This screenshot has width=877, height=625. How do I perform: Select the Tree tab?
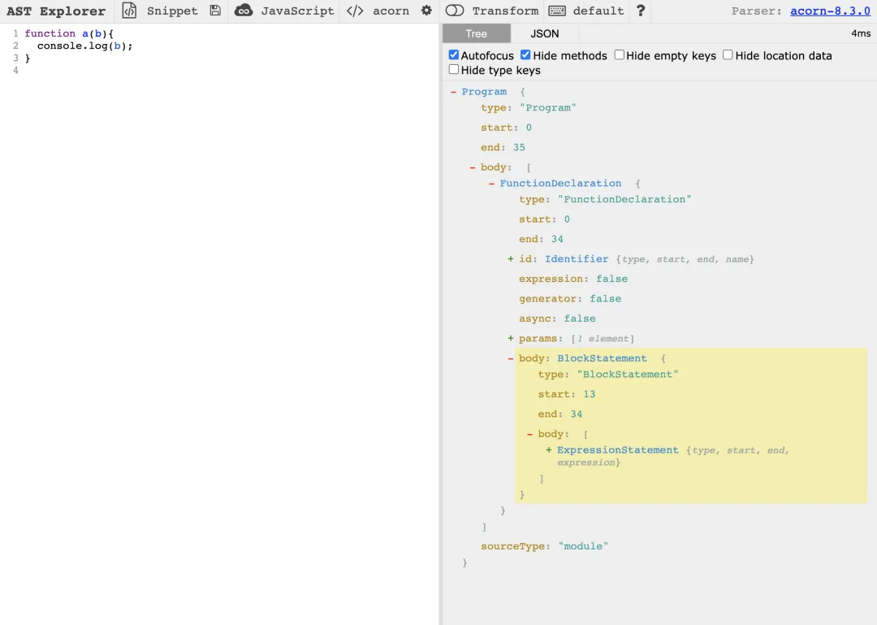(477, 33)
